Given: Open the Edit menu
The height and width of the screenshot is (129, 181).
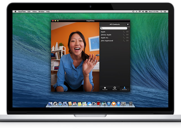Looking at the screenshot, I should [29, 12].
